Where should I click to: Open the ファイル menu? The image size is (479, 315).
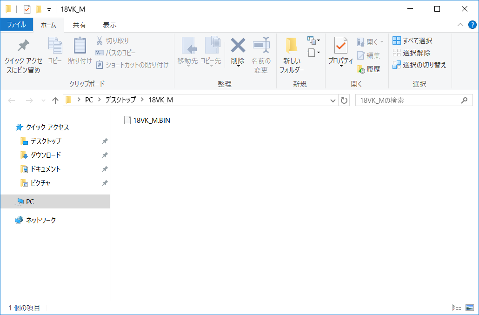(16, 25)
